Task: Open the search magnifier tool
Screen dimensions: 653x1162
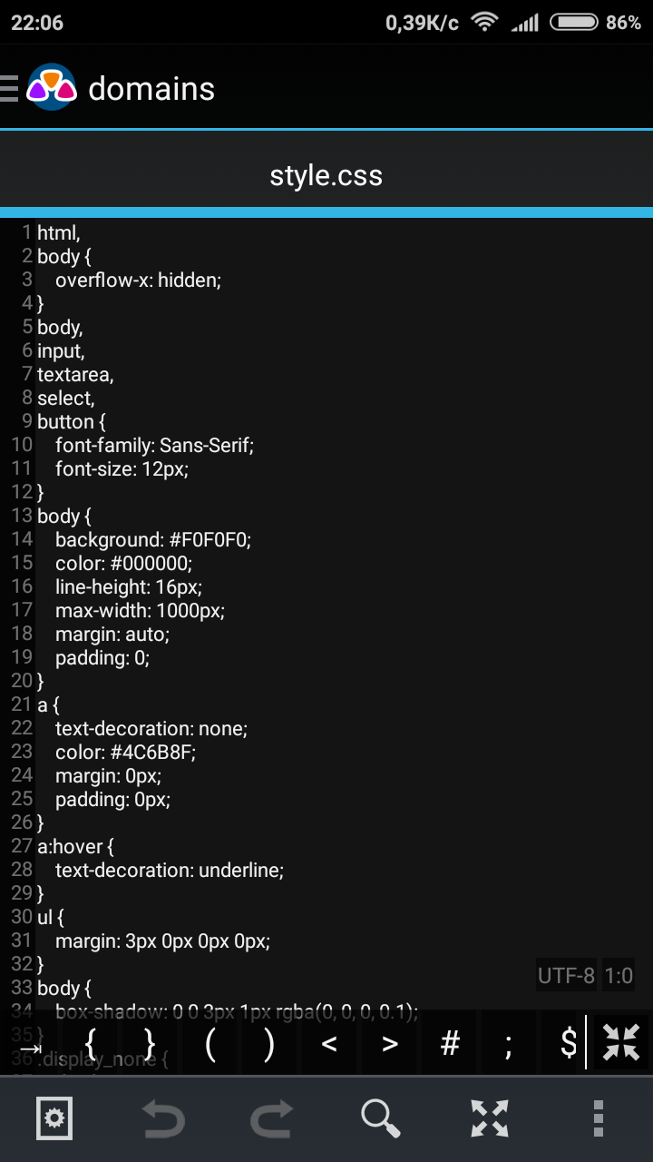Action: click(381, 1118)
